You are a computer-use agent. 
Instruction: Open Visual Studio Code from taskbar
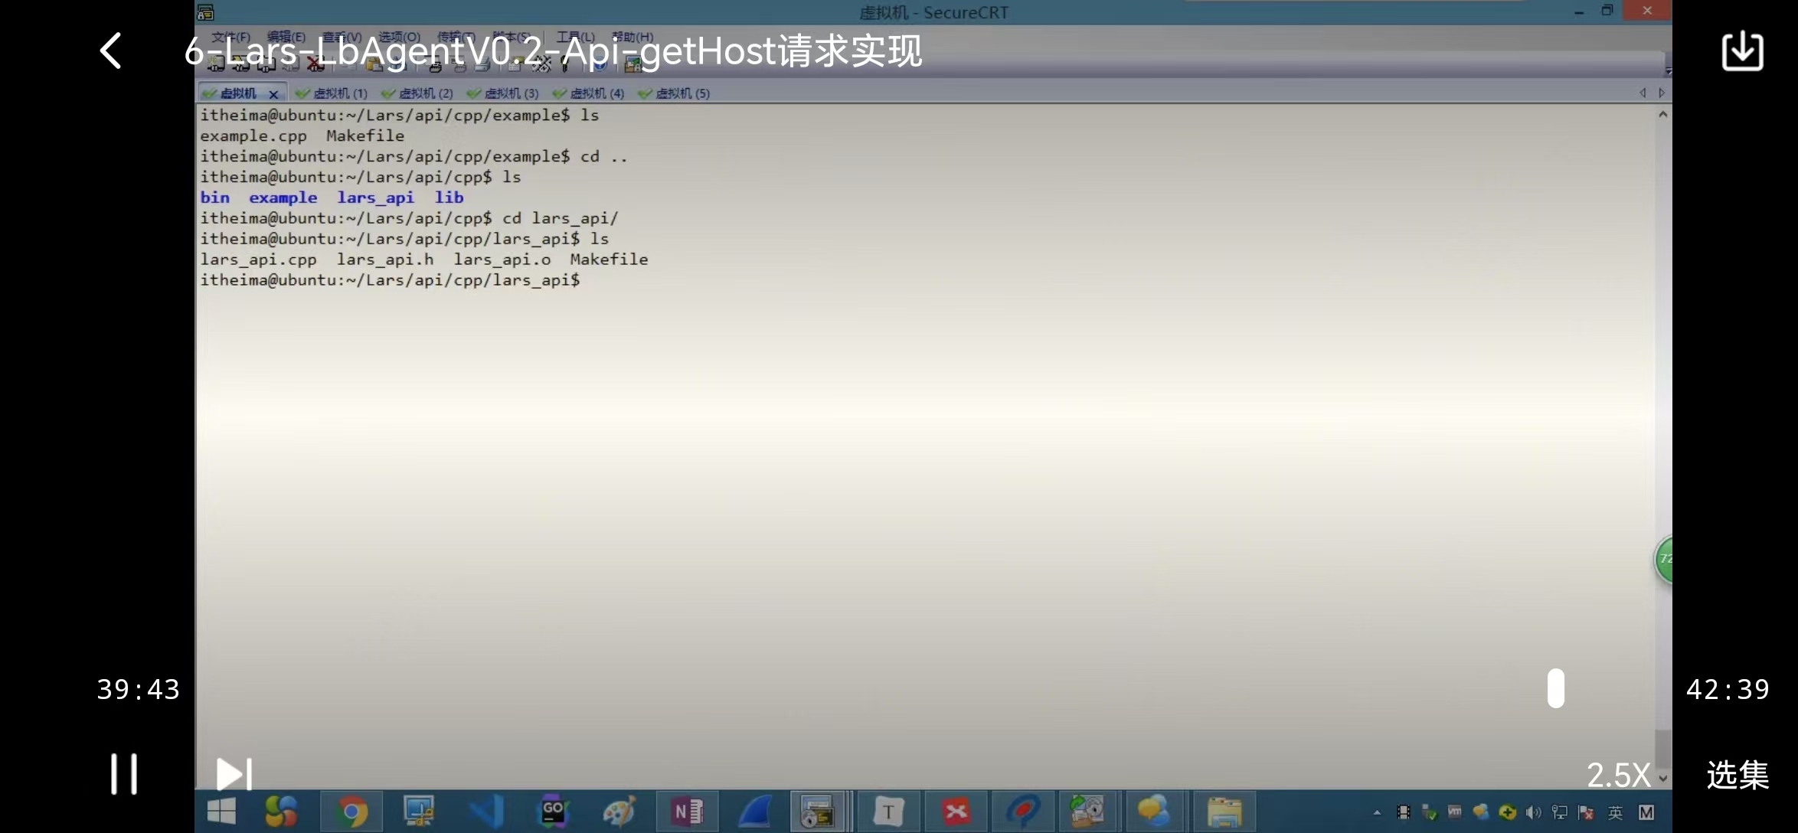click(x=486, y=812)
